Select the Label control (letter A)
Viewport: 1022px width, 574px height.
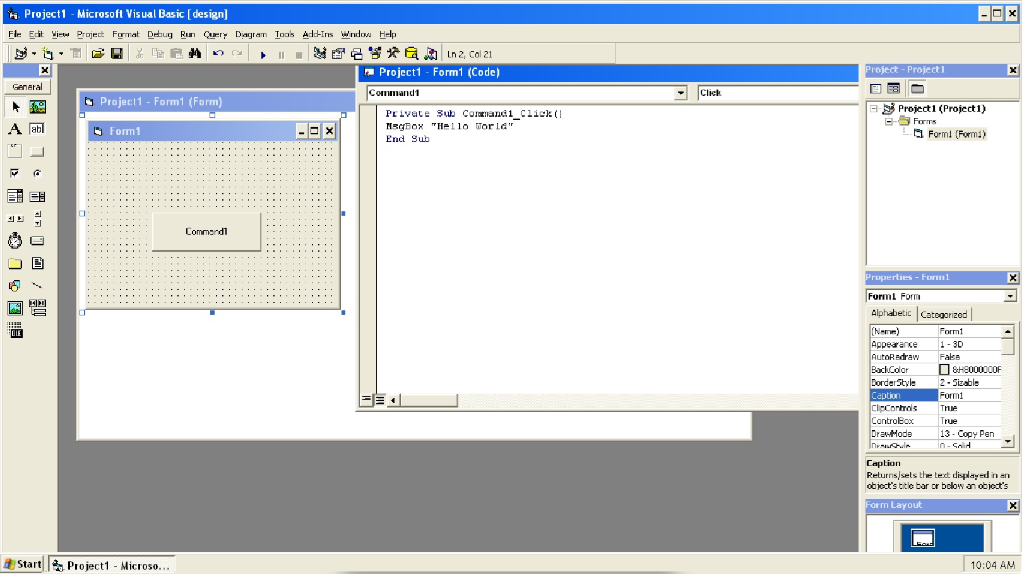[x=15, y=129]
